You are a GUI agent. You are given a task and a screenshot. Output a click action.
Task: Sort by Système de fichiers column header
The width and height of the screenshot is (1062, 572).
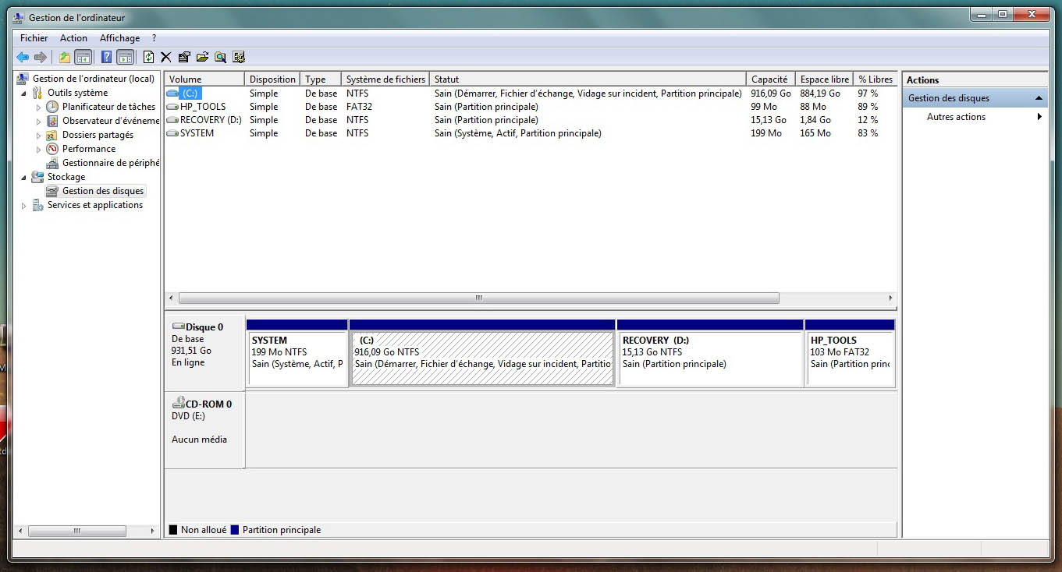point(385,79)
